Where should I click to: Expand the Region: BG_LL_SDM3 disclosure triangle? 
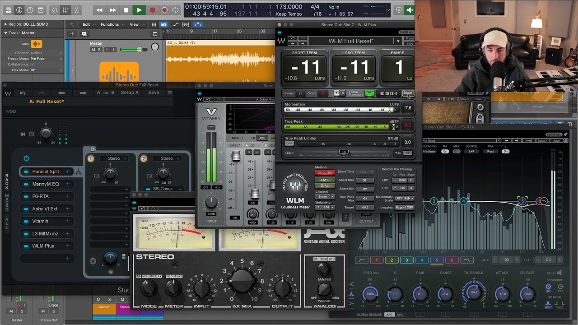tap(5, 24)
